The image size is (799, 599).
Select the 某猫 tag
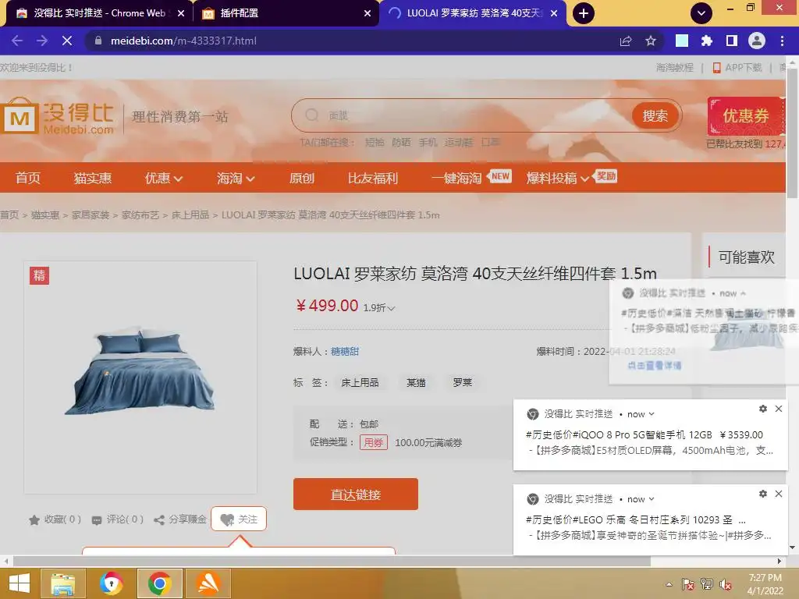[x=416, y=382]
